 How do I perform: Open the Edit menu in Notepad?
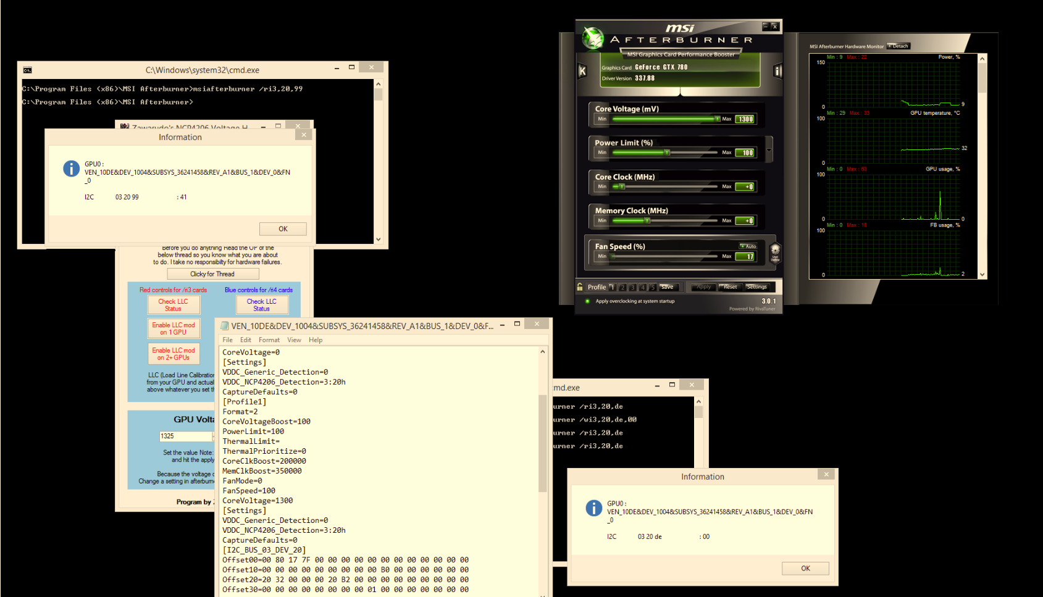click(246, 340)
